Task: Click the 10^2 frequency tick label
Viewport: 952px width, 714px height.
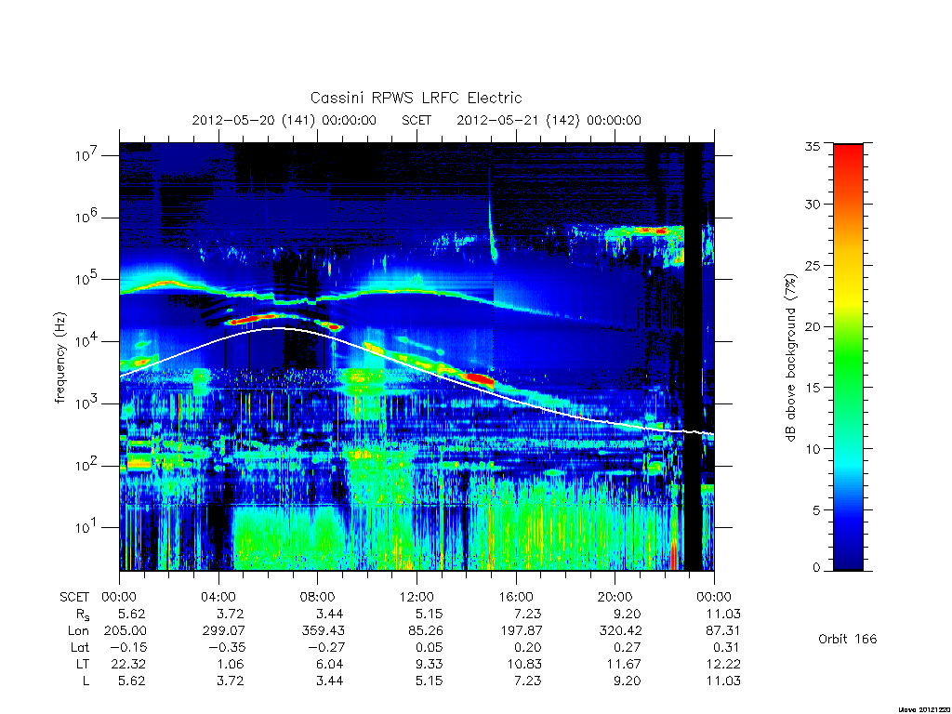Action: click(x=86, y=465)
